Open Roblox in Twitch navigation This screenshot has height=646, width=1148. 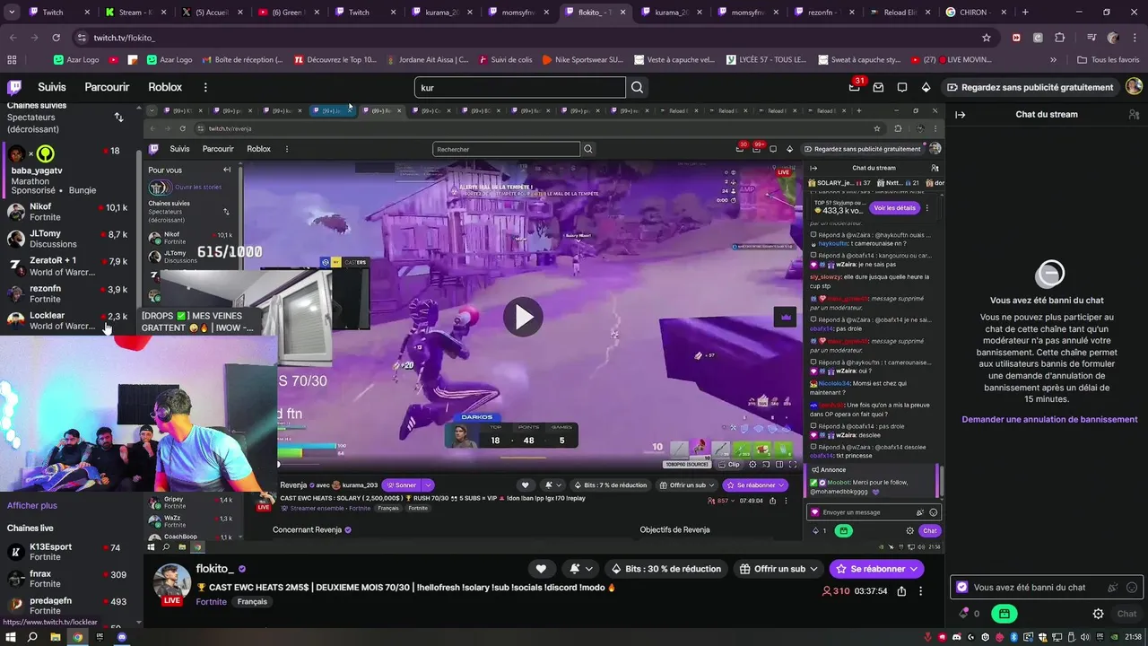(x=165, y=87)
